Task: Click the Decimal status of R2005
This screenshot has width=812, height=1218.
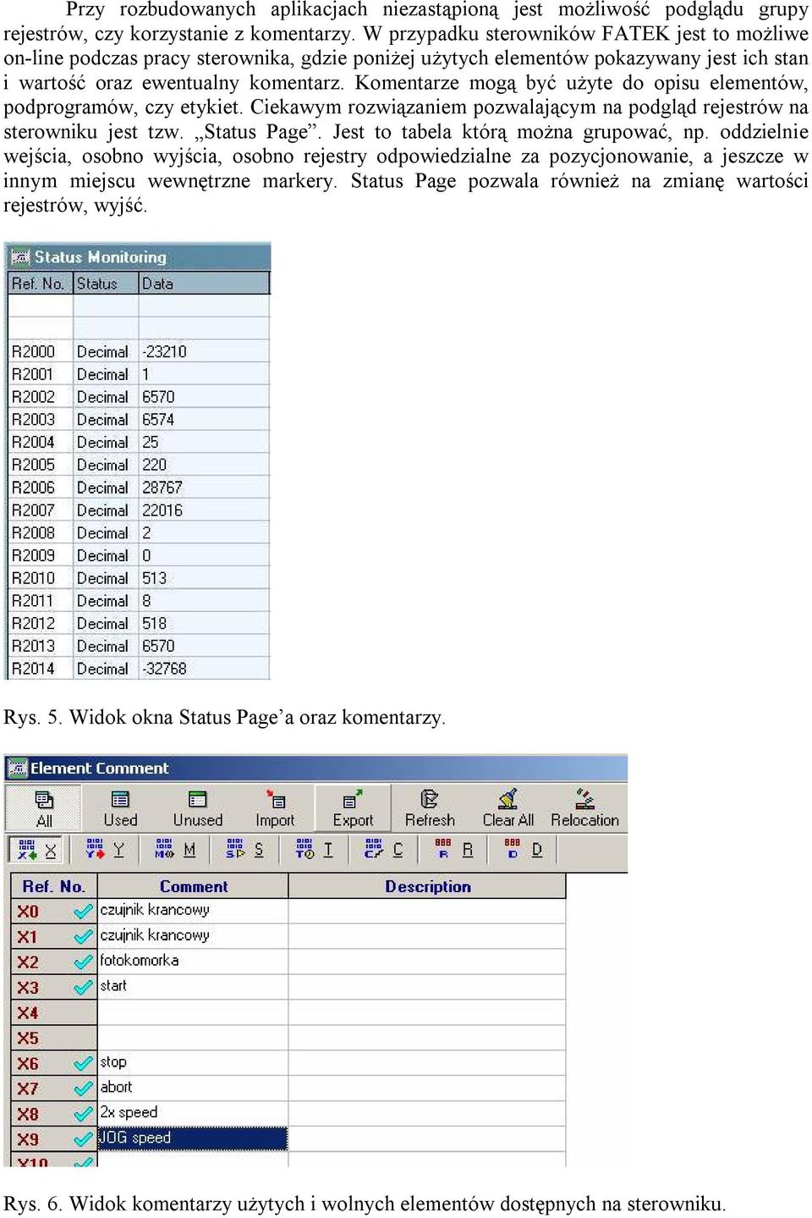Action: tap(102, 465)
